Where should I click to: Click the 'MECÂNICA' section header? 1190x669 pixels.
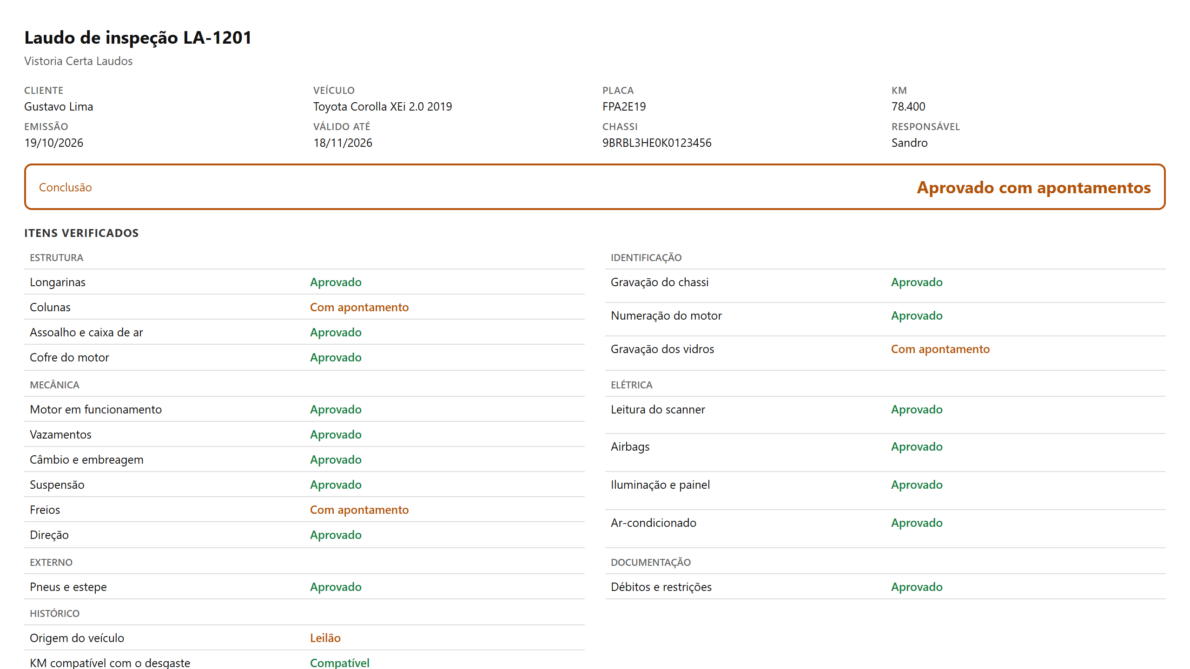[55, 385]
